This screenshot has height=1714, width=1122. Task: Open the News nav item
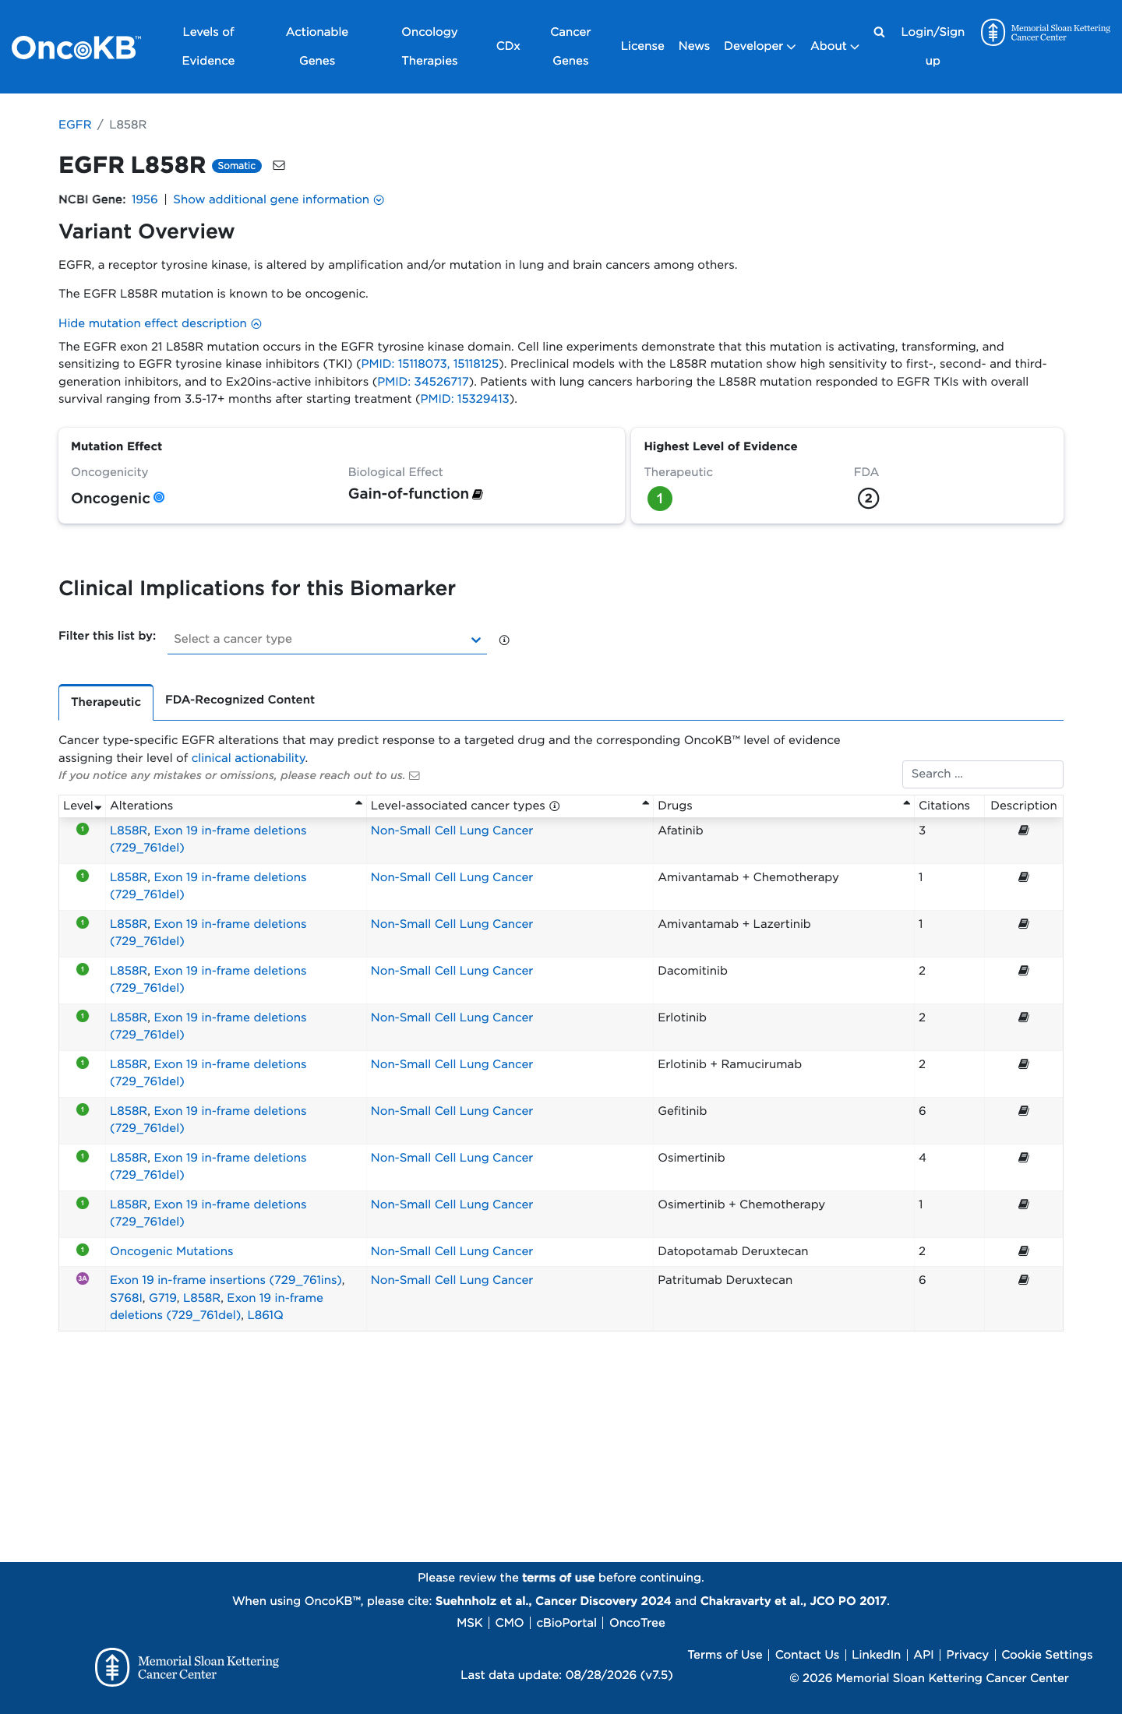694,46
